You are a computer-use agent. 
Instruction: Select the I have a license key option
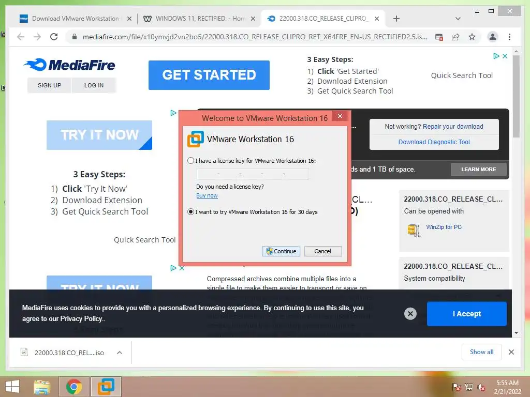point(190,161)
